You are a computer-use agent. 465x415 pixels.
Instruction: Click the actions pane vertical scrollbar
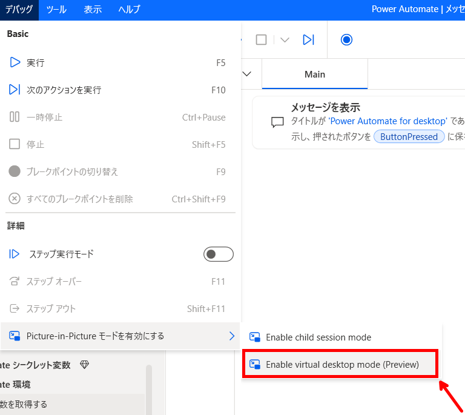coord(149,388)
